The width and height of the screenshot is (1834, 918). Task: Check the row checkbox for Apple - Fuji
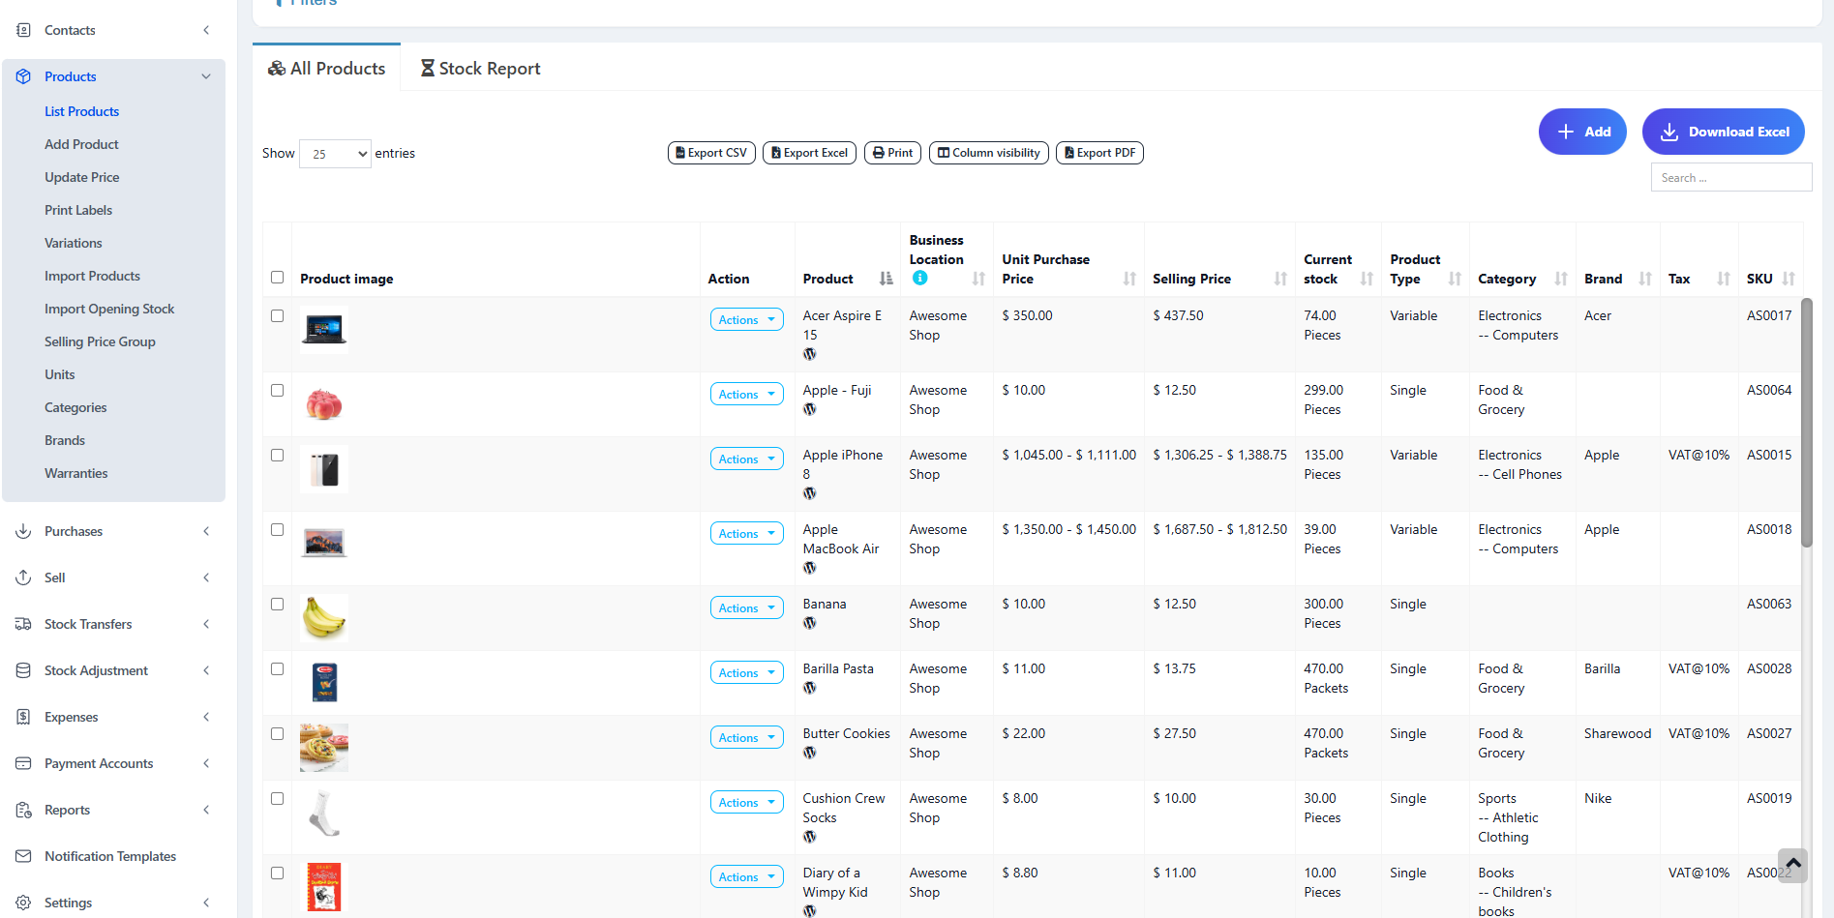tap(277, 391)
